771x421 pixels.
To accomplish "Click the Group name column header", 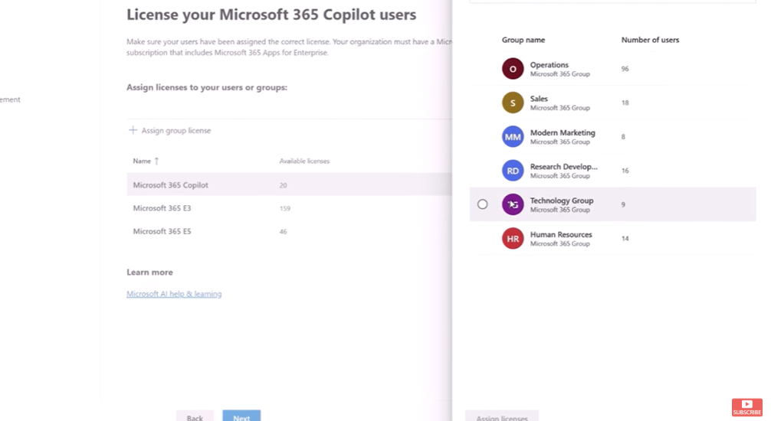I will coord(523,40).
